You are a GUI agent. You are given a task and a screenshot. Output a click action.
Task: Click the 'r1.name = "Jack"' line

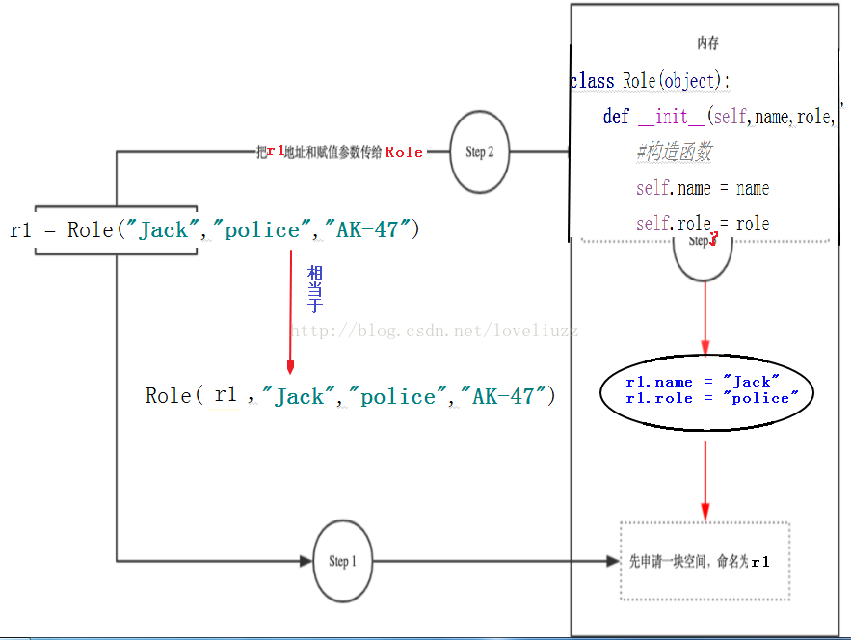(703, 382)
